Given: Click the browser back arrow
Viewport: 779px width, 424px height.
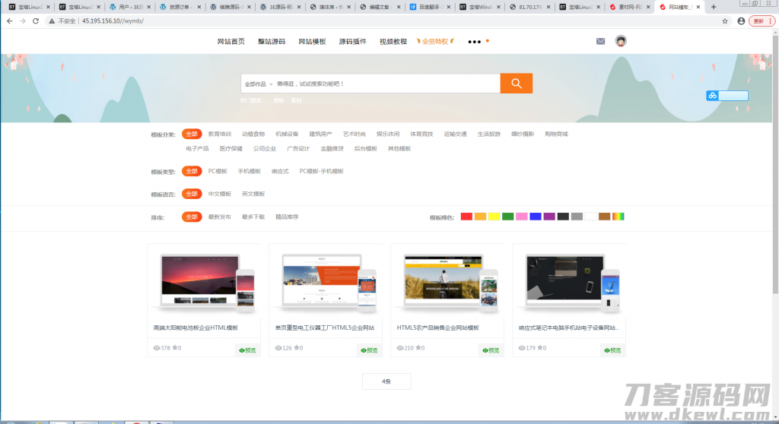Looking at the screenshot, I should click(x=9, y=21).
